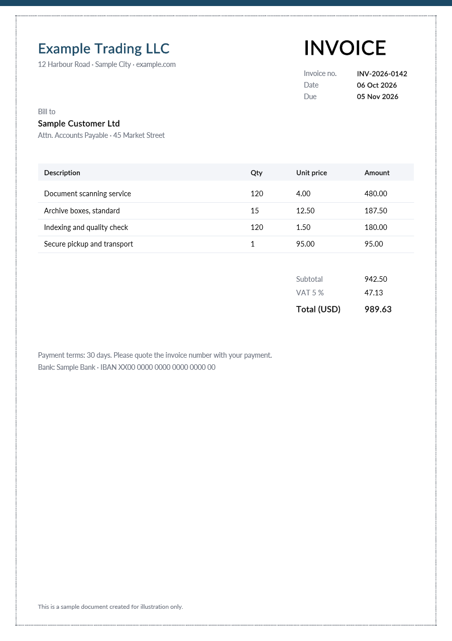
Task: Select the bank IBAN line
Action: (x=127, y=367)
